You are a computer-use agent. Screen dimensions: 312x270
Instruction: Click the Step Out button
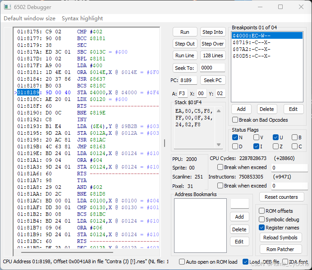tap(185, 44)
